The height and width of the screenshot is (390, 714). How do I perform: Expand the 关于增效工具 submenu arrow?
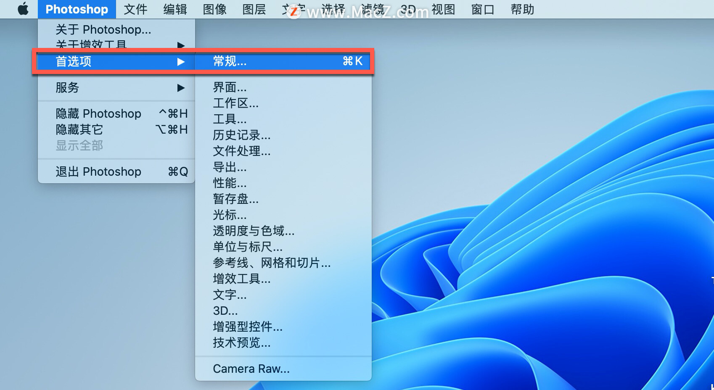tap(181, 45)
